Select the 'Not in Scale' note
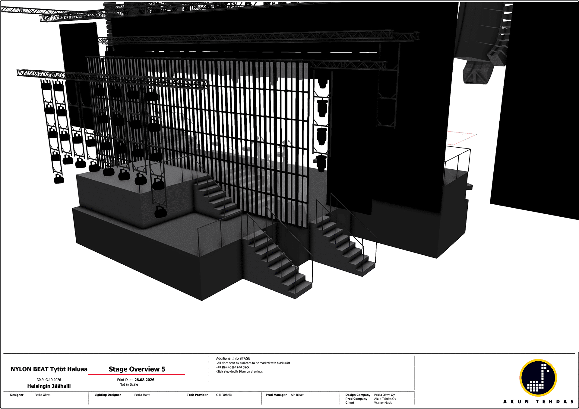579x409 pixels. [x=129, y=384]
